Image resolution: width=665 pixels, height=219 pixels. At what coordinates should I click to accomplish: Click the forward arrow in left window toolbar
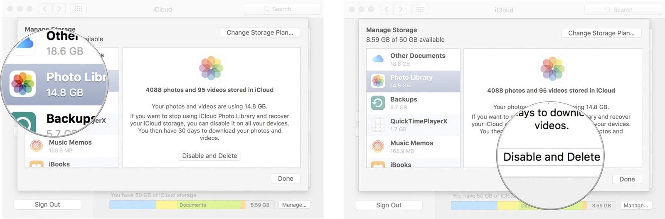pyautogui.click(x=59, y=9)
